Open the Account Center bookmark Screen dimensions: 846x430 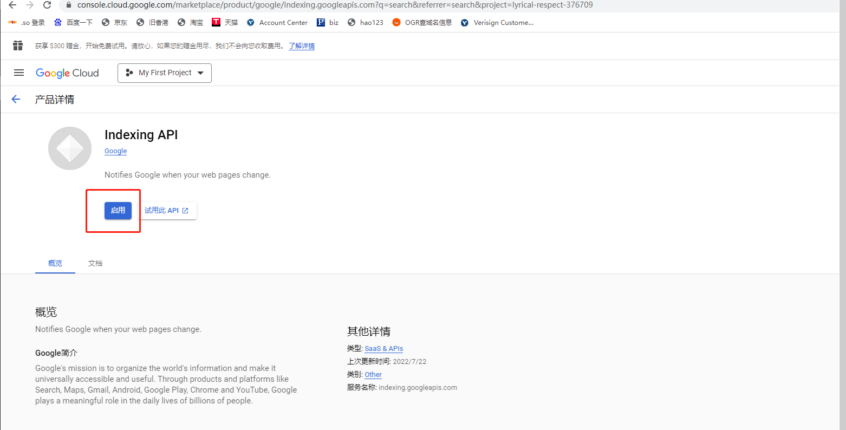pos(277,22)
